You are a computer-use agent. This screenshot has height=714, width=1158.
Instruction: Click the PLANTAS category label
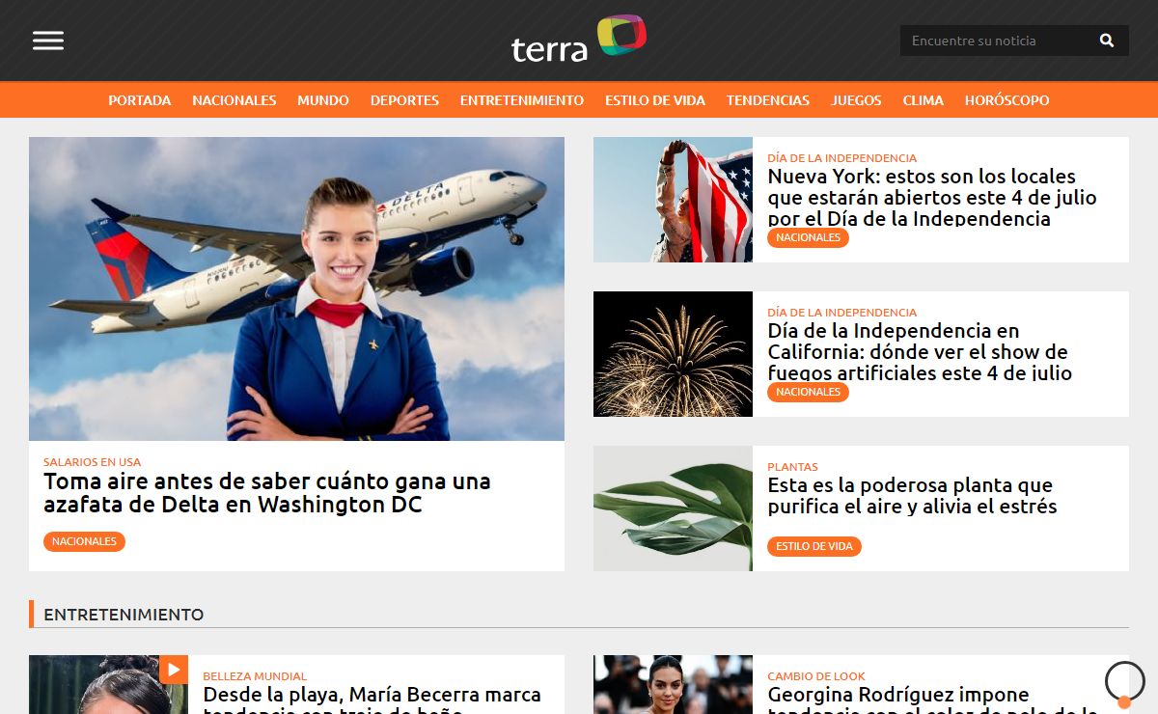pos(792,467)
